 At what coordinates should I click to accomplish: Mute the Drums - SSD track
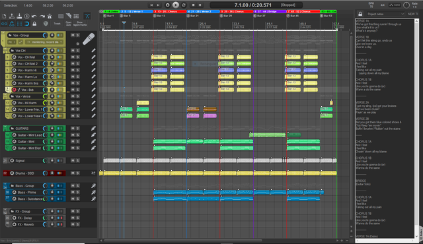(73, 173)
